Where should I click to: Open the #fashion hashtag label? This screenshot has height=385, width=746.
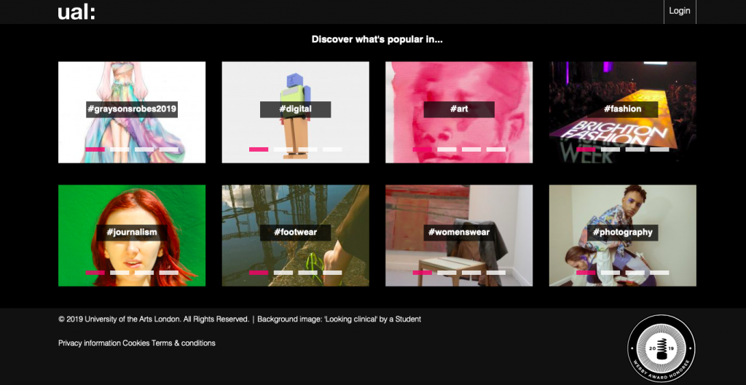pos(623,109)
